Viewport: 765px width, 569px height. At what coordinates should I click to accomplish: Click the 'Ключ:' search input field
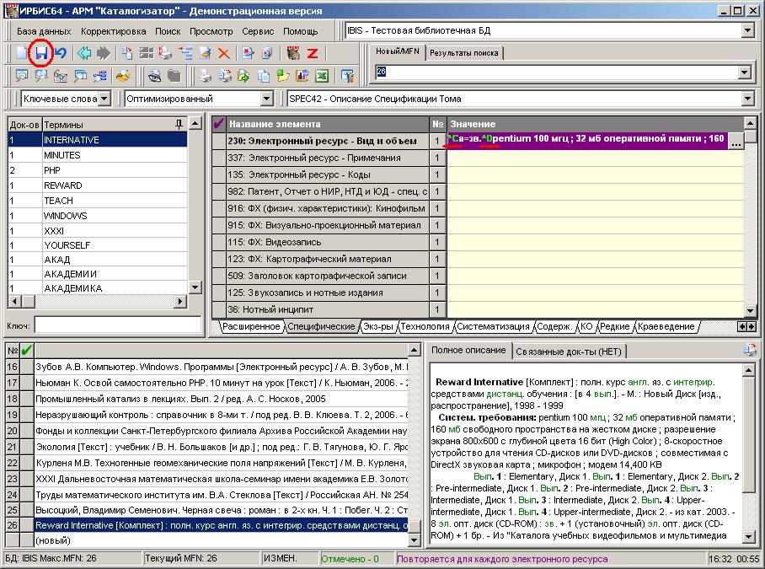click(118, 325)
